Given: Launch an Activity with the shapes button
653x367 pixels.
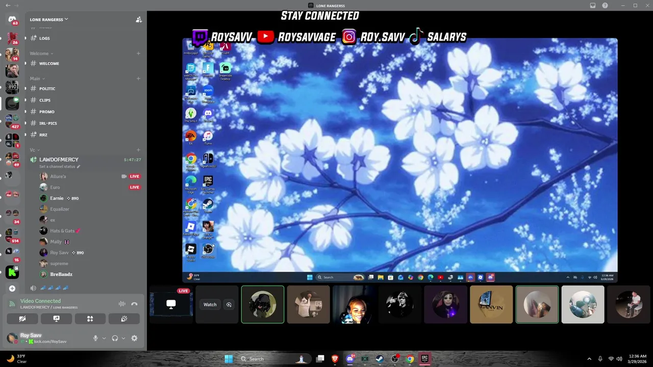Looking at the screenshot, I should coord(90,319).
